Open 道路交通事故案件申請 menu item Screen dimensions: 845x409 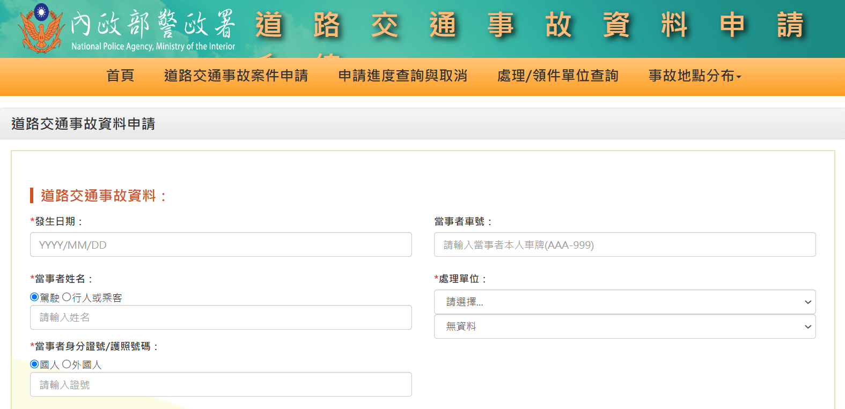coord(236,76)
